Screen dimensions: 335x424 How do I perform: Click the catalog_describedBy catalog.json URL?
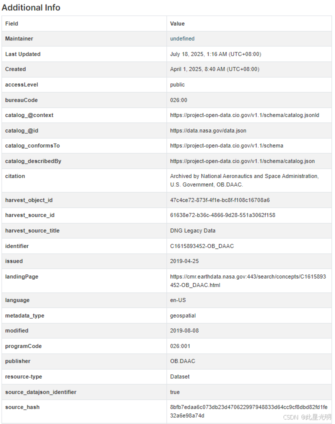click(x=242, y=161)
